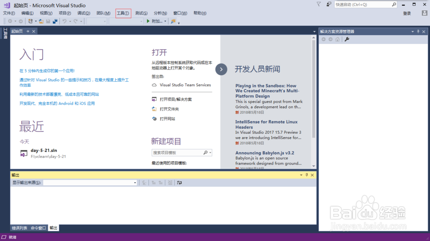The image size is (430, 241).
Task: Open the toolbar overflow options arrow
Action: coord(178,23)
